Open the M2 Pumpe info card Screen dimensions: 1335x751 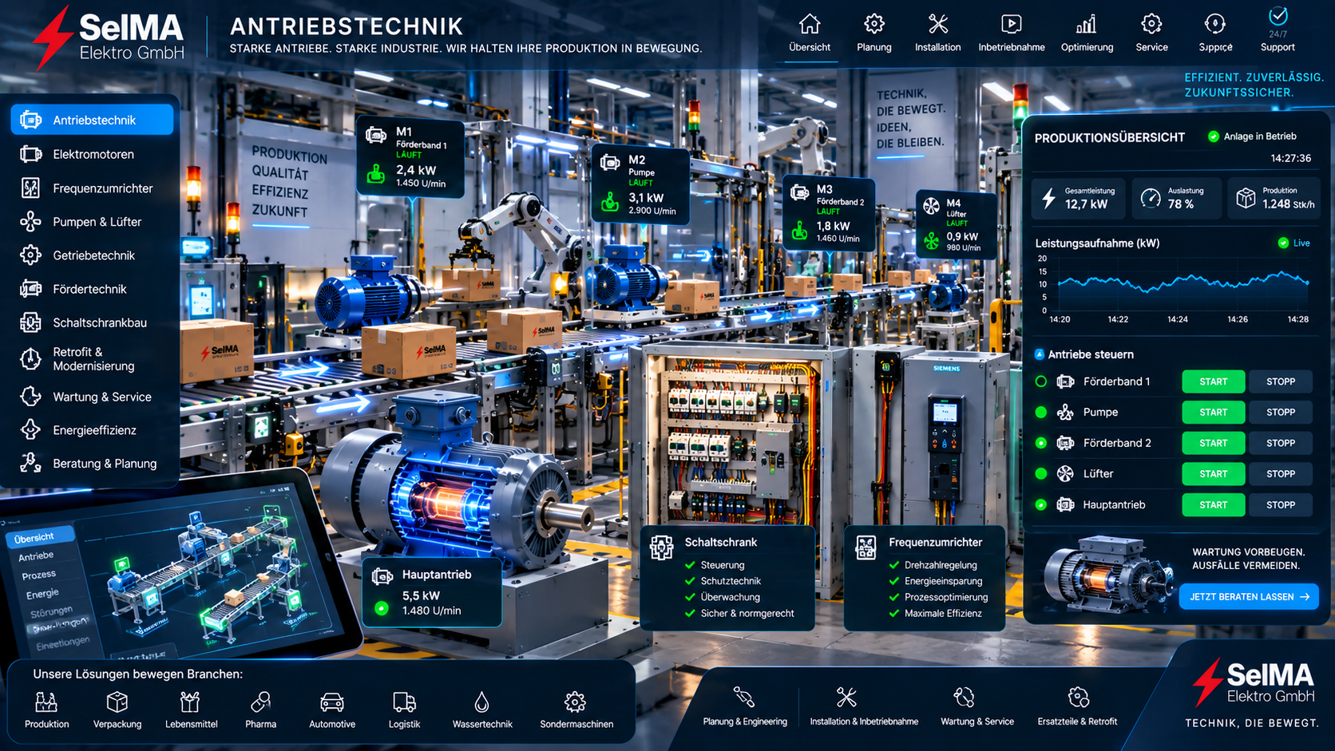641,185
